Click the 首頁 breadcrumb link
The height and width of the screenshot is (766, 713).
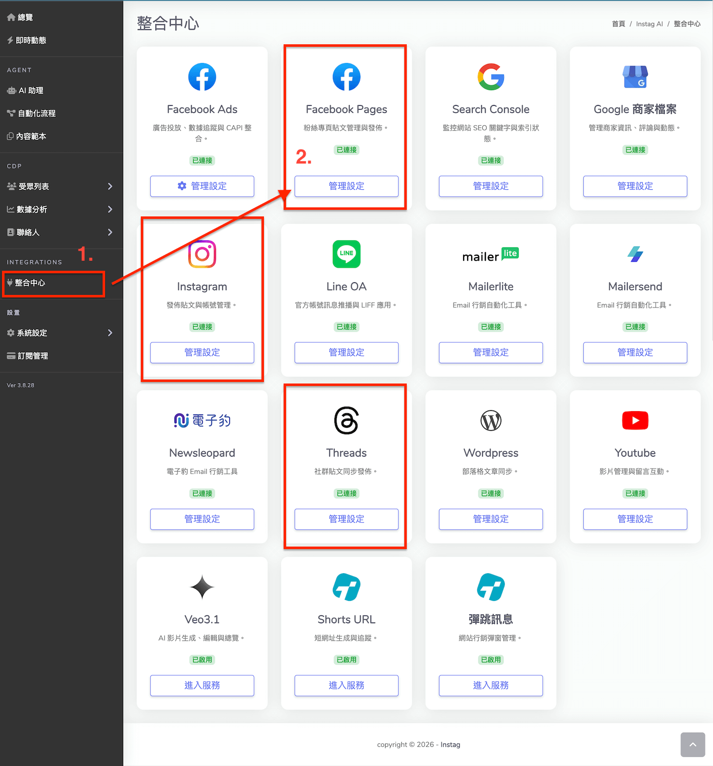click(618, 24)
